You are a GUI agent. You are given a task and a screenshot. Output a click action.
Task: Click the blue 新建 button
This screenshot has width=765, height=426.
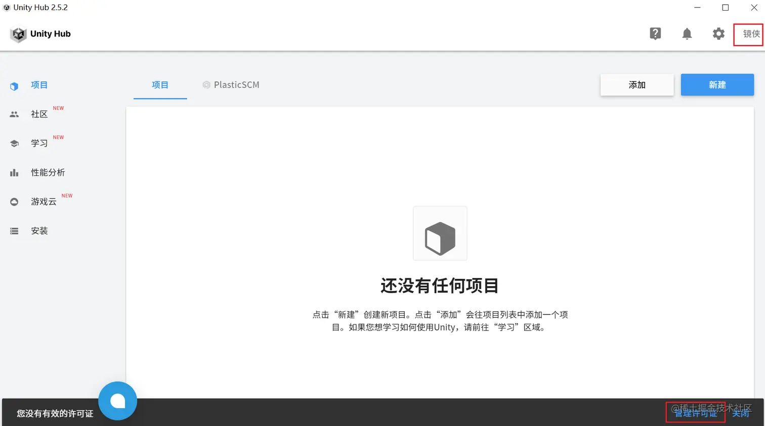(x=717, y=85)
